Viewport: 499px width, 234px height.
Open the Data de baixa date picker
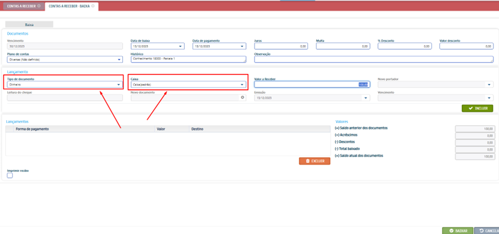tap(181, 46)
